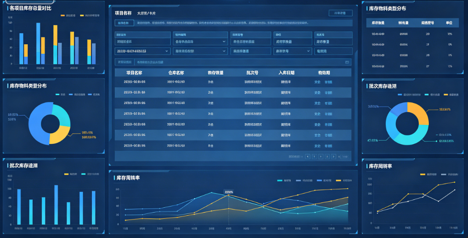Toggle the yellow legend entry in the right line chart
468x238 pixels.
coord(428,174)
